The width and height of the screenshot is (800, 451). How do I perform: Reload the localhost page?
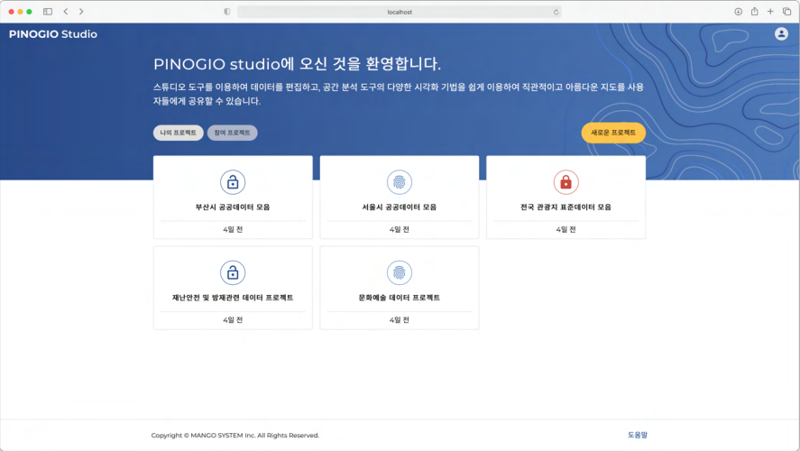[556, 12]
